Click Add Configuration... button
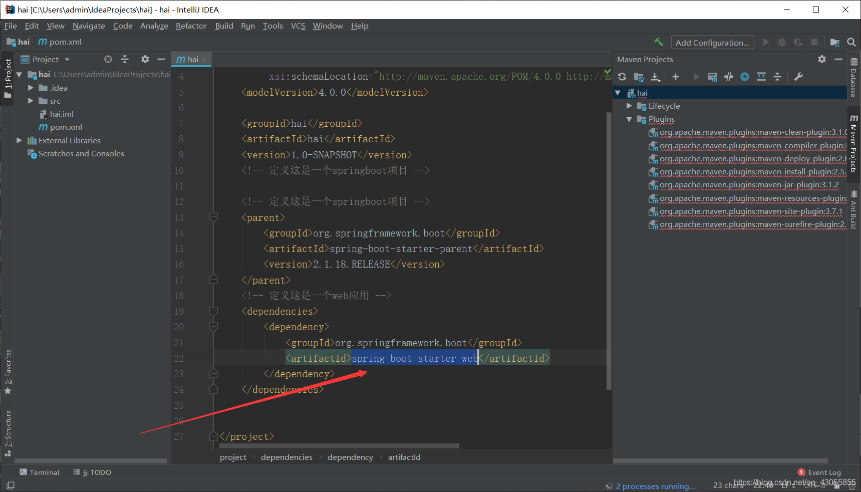Viewport: 861px width, 492px height. click(712, 43)
